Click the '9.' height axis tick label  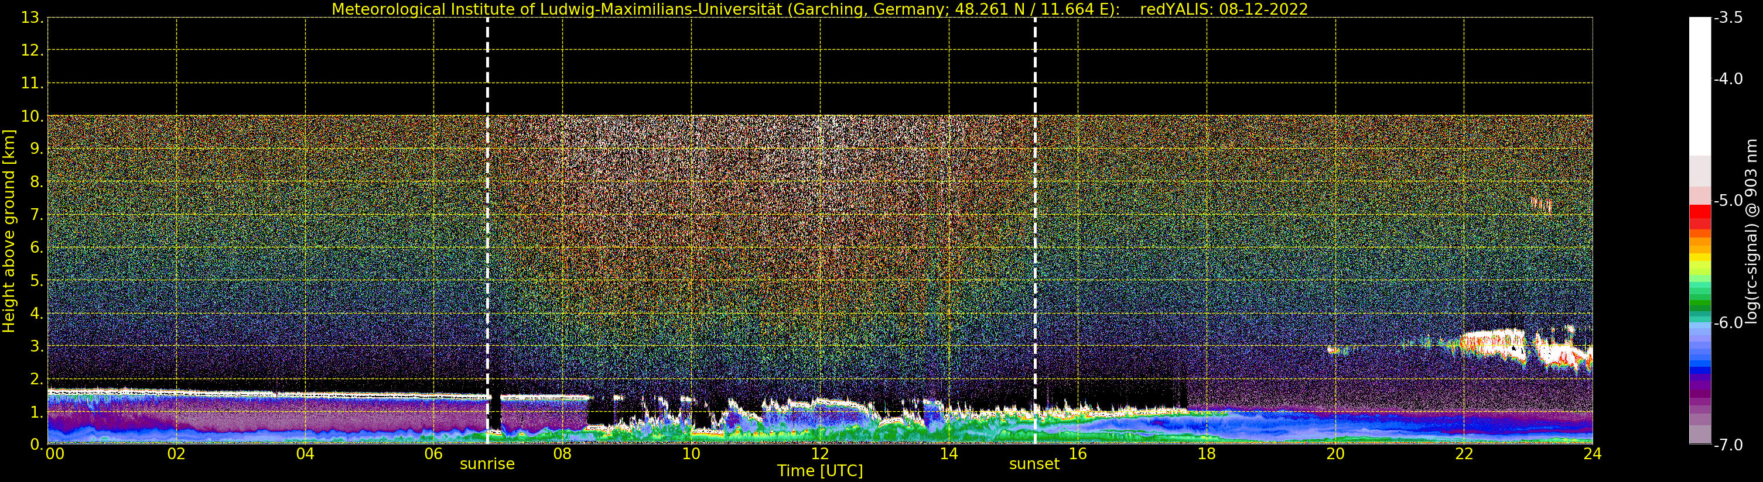(37, 149)
